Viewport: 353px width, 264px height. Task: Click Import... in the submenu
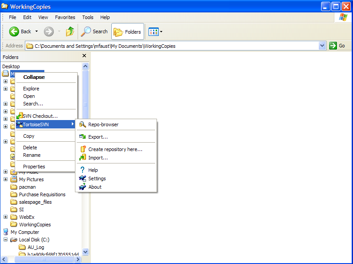(116, 158)
